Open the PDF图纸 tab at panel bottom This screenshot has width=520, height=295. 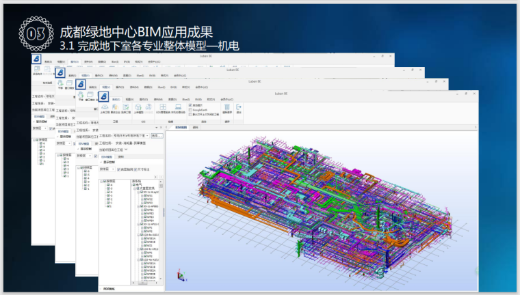coord(110,289)
